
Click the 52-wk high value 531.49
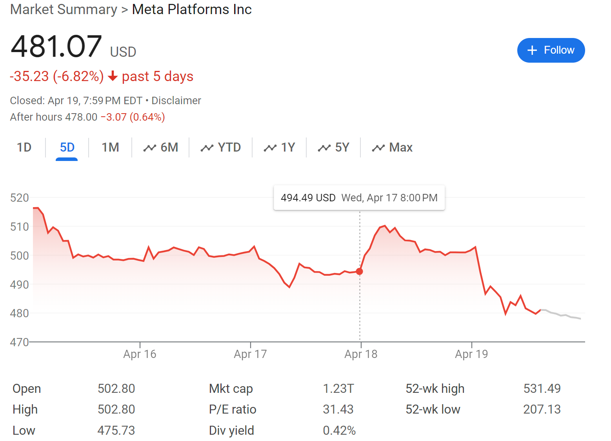pos(542,389)
